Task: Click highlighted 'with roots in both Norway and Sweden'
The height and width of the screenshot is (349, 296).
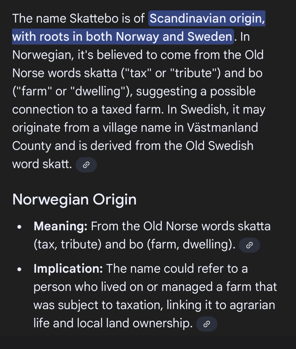Action: pos(122,37)
